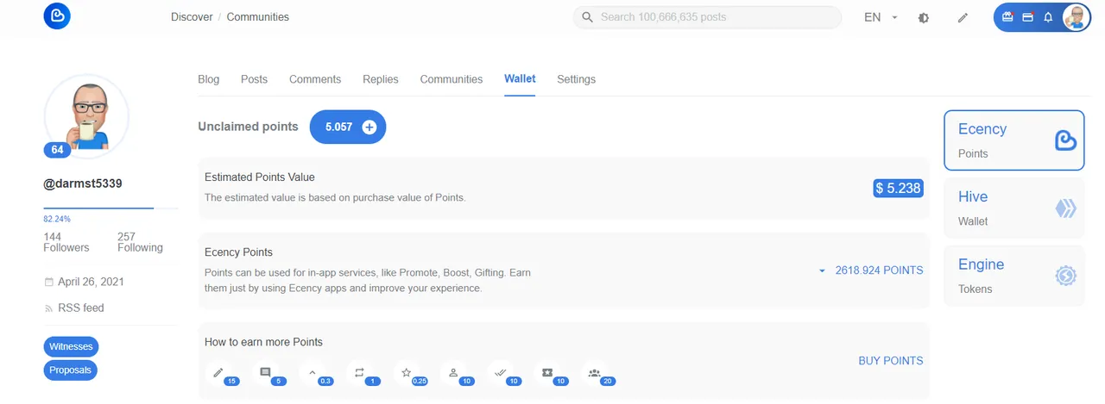Screen dimensions: 1105x404
Task: Click the person login icon worth 10 points
Action: 453,372
